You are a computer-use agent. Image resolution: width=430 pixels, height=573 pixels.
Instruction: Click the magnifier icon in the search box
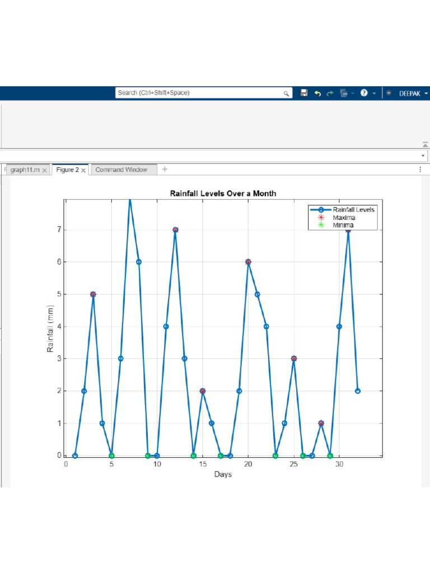[x=286, y=93]
